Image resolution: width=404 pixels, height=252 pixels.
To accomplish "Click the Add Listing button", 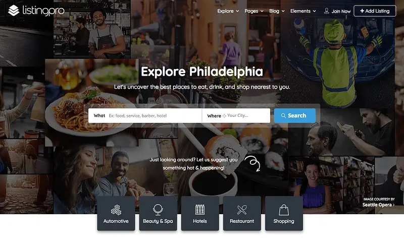I will [375, 11].
